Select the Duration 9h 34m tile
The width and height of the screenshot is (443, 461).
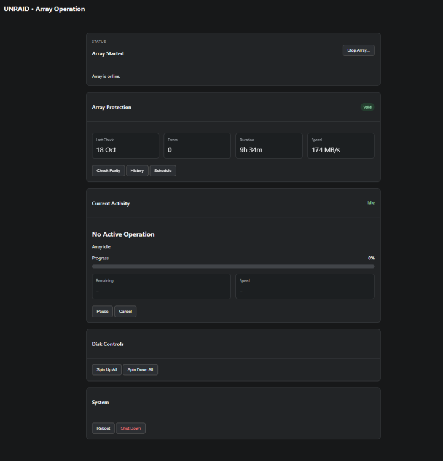pyautogui.click(x=269, y=146)
